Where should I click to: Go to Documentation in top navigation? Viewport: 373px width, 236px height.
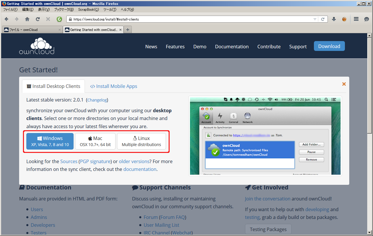[x=232, y=47]
